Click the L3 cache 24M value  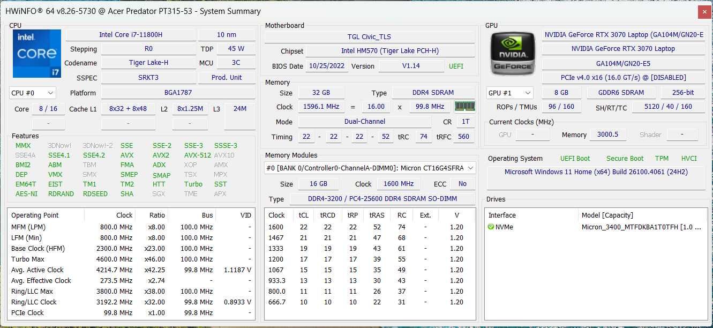(240, 108)
